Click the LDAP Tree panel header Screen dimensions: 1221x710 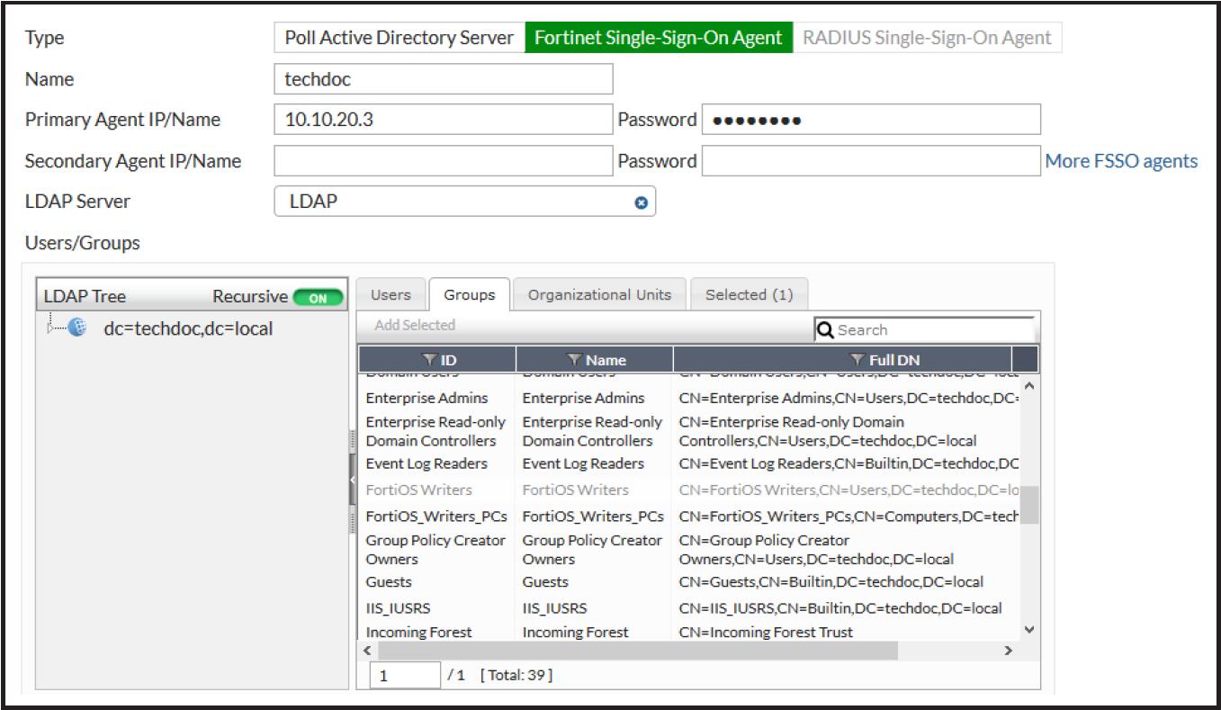pyautogui.click(x=192, y=296)
